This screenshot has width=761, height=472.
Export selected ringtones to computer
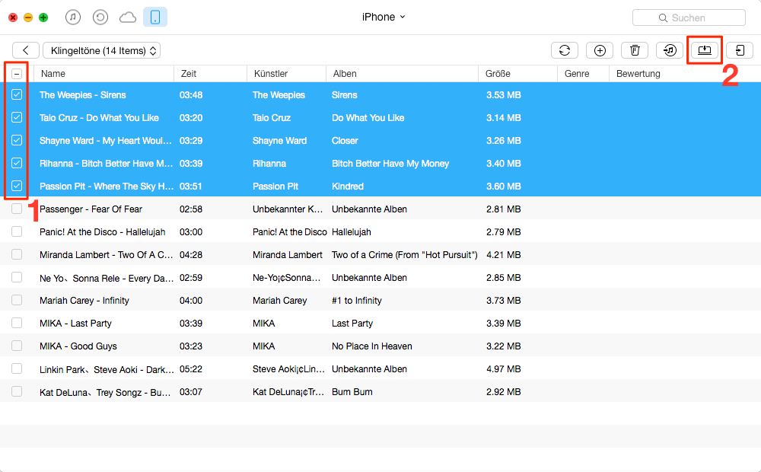[x=705, y=50]
